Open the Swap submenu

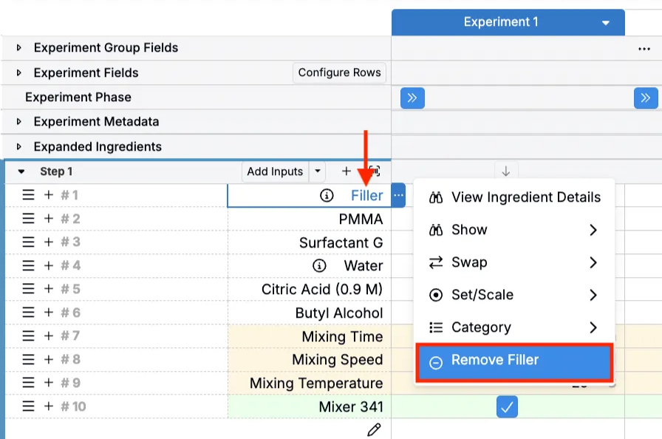tap(513, 262)
